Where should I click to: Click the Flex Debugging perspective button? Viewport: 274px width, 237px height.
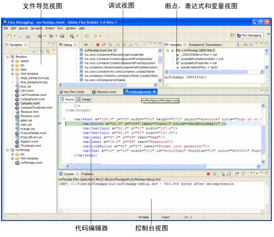pyautogui.click(x=249, y=35)
